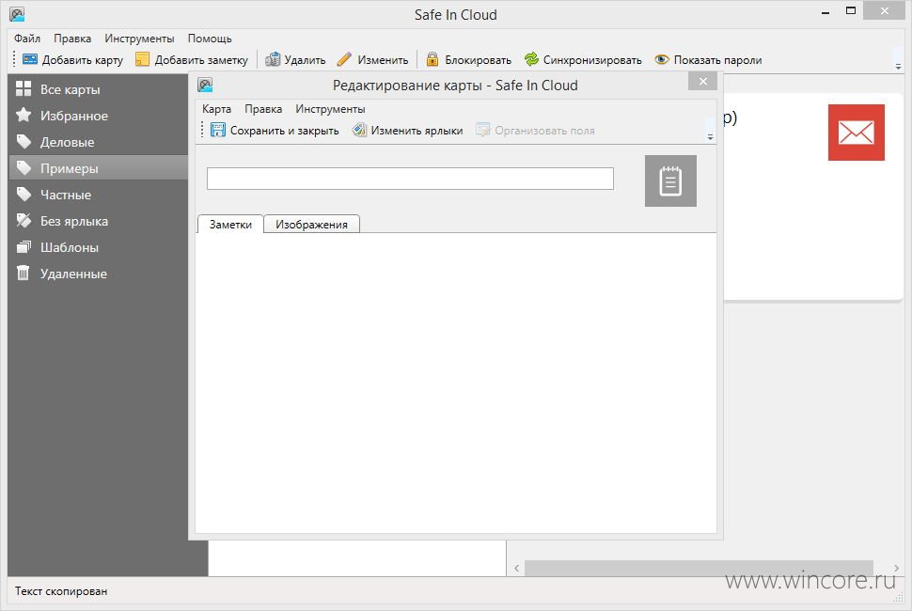Click the gray notepad card icon in dialog
The height and width of the screenshot is (611, 912).
[x=670, y=180]
